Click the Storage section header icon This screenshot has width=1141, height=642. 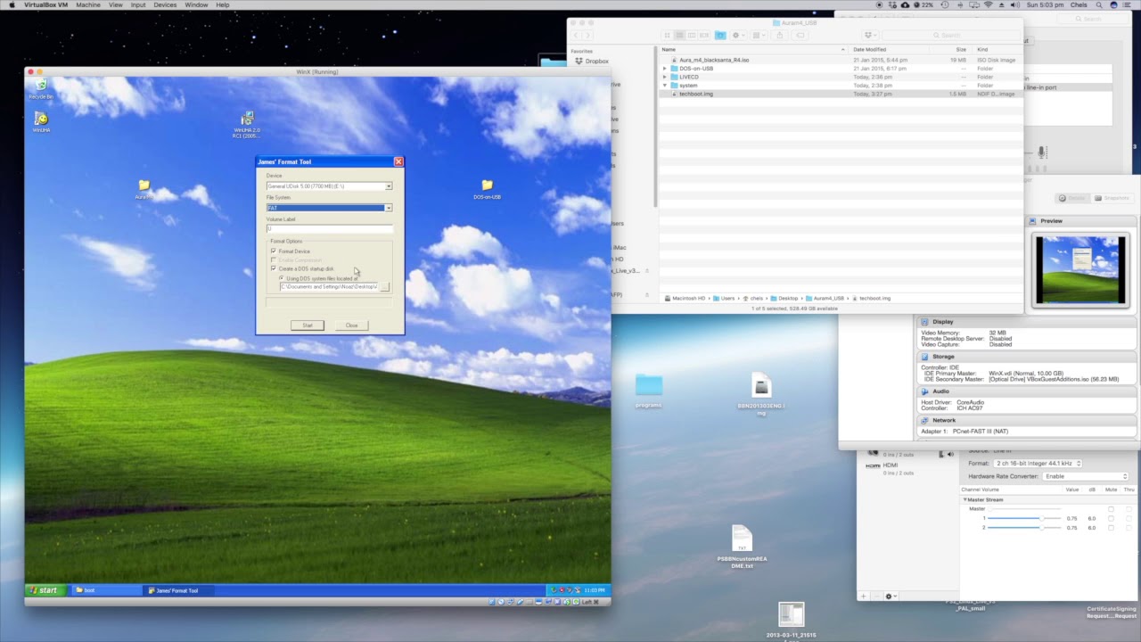pos(924,357)
